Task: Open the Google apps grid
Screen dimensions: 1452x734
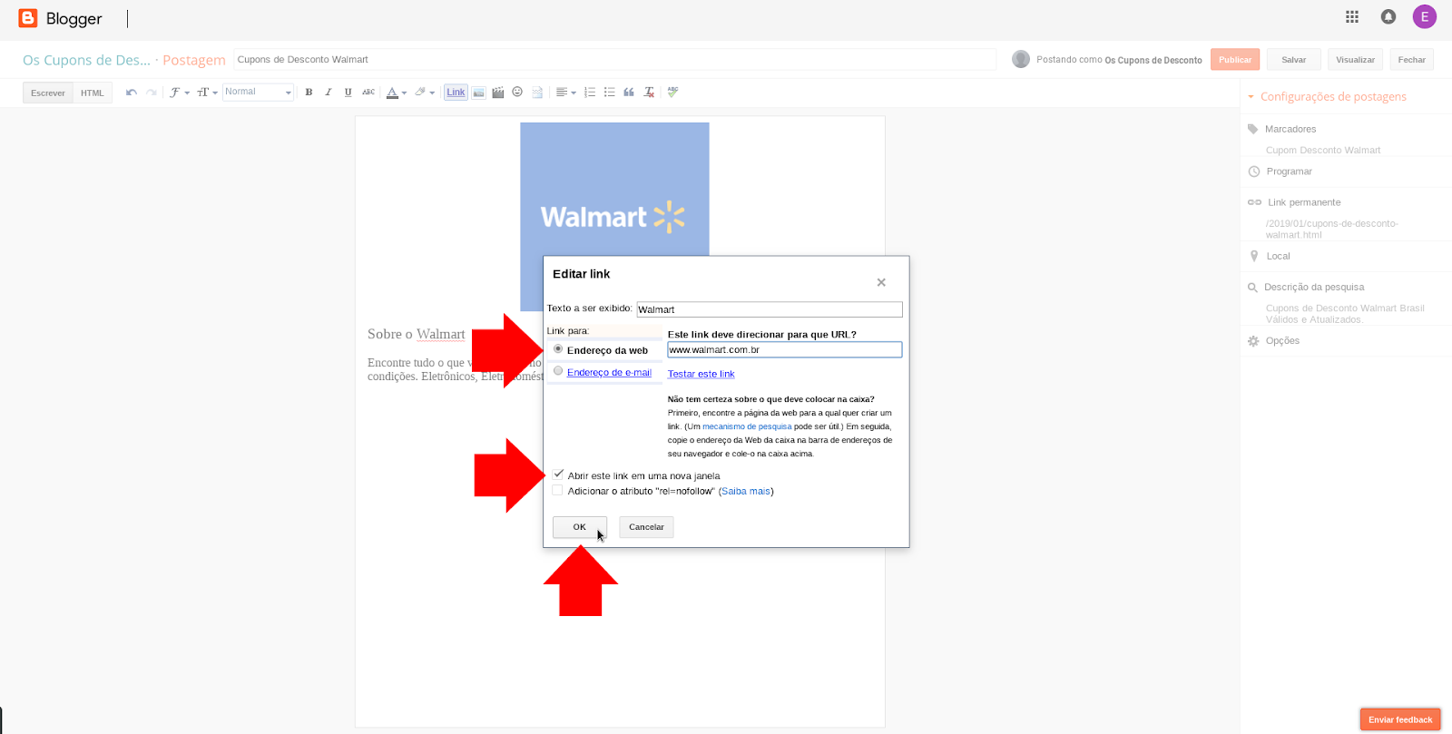Action: click(1352, 16)
